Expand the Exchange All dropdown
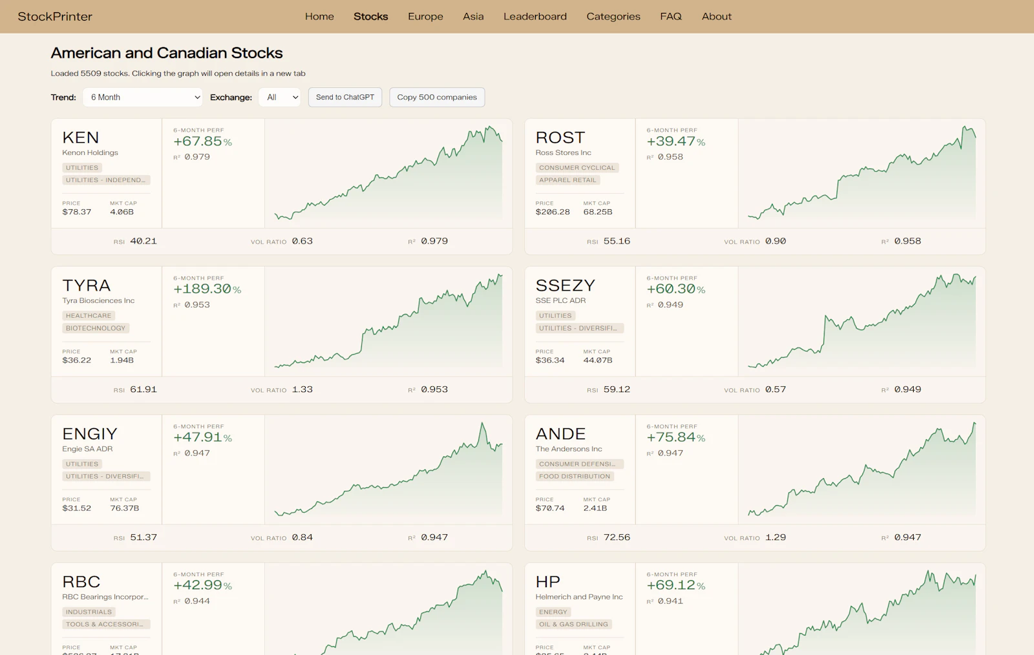Image resolution: width=1034 pixels, height=655 pixels. click(x=280, y=98)
